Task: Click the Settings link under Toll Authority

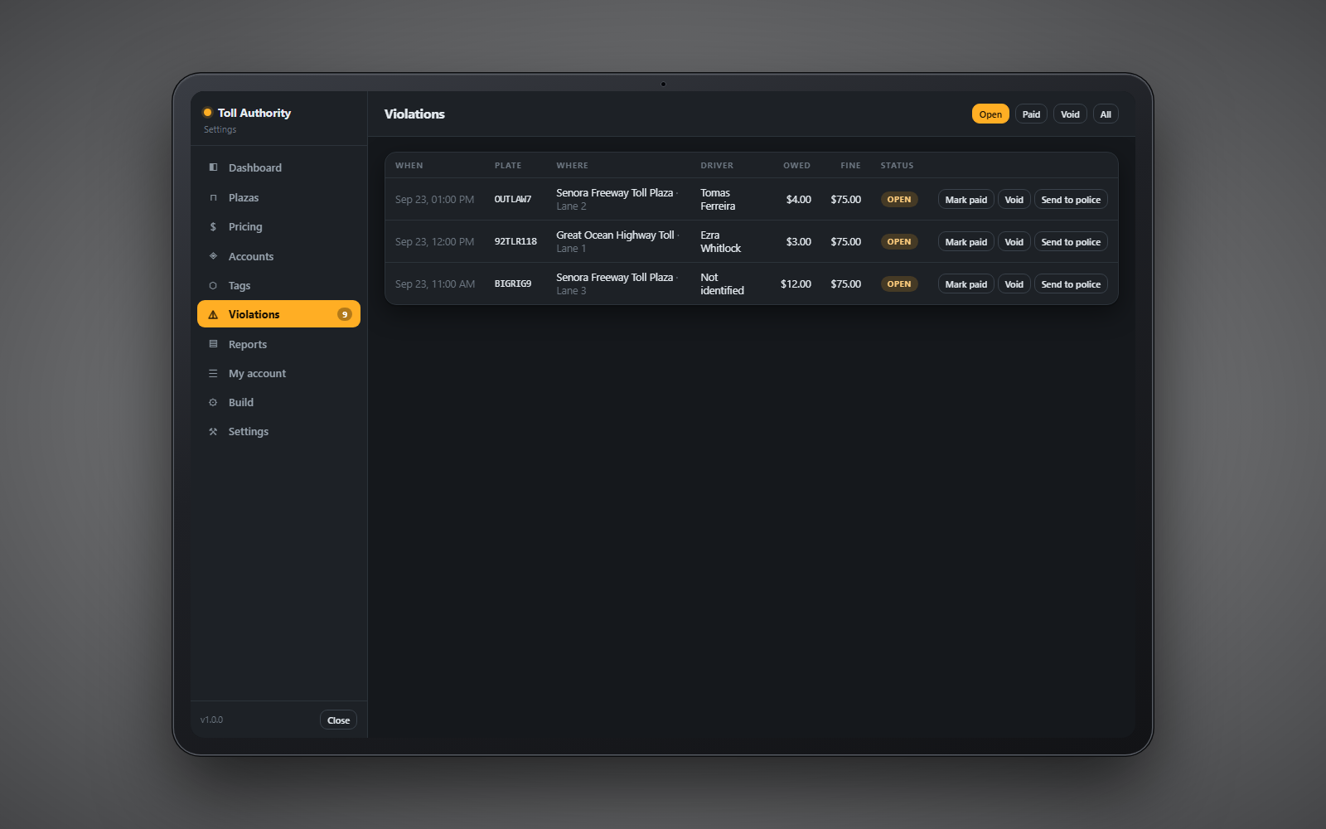Action: (x=220, y=129)
